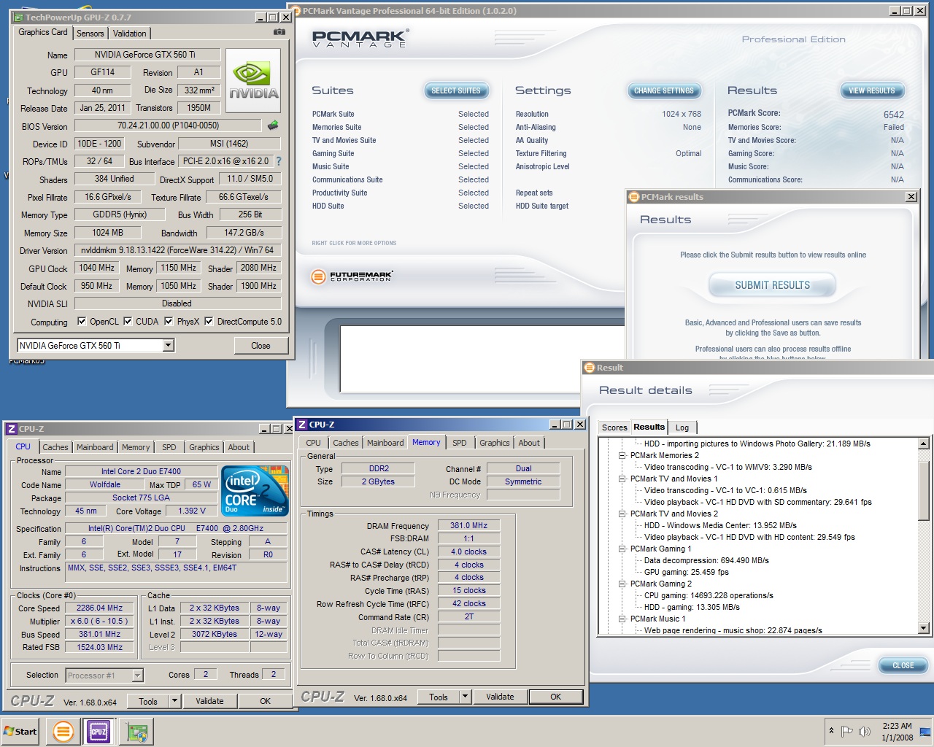Click the Tools button in left CPU-Z

148,701
